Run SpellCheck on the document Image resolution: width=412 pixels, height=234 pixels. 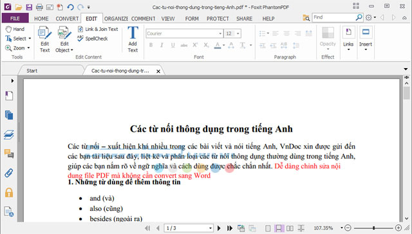tap(93, 39)
